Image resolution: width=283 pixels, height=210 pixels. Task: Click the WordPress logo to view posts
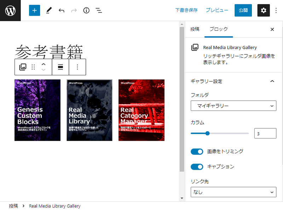10,11
